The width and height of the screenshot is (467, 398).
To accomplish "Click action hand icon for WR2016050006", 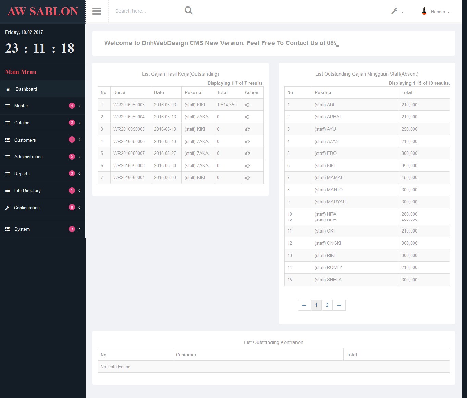I will point(248,142).
